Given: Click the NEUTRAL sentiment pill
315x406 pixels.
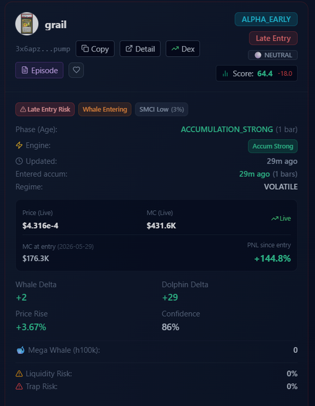Looking at the screenshot, I should click(273, 55).
